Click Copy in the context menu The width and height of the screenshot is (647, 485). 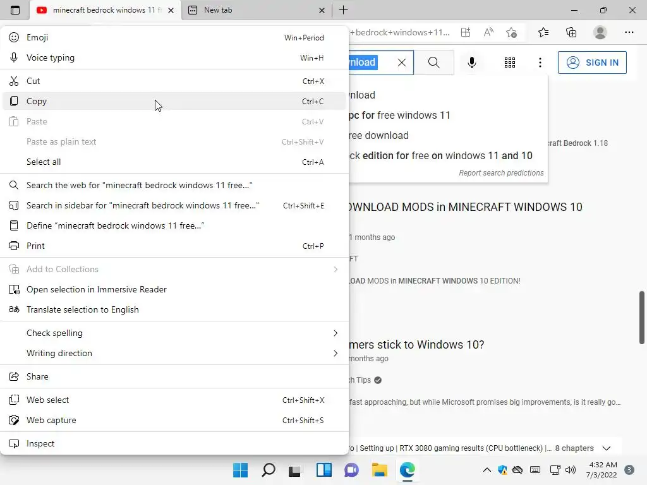pos(174,101)
